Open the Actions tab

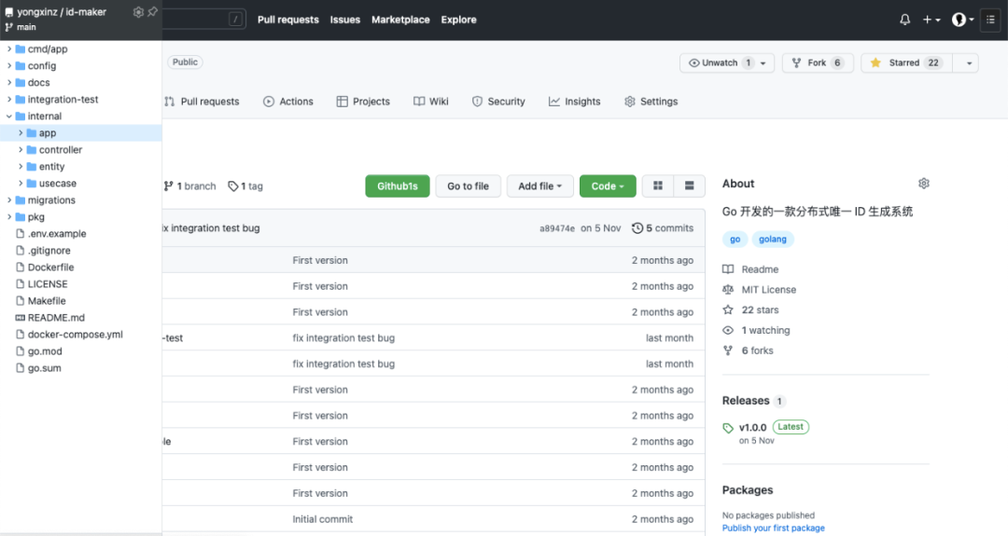pos(288,102)
